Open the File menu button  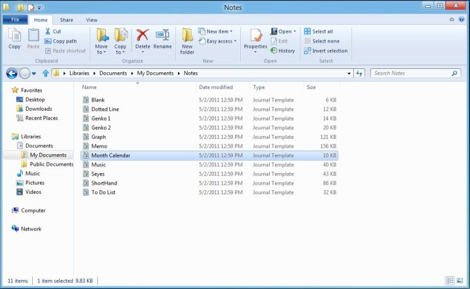click(15, 20)
